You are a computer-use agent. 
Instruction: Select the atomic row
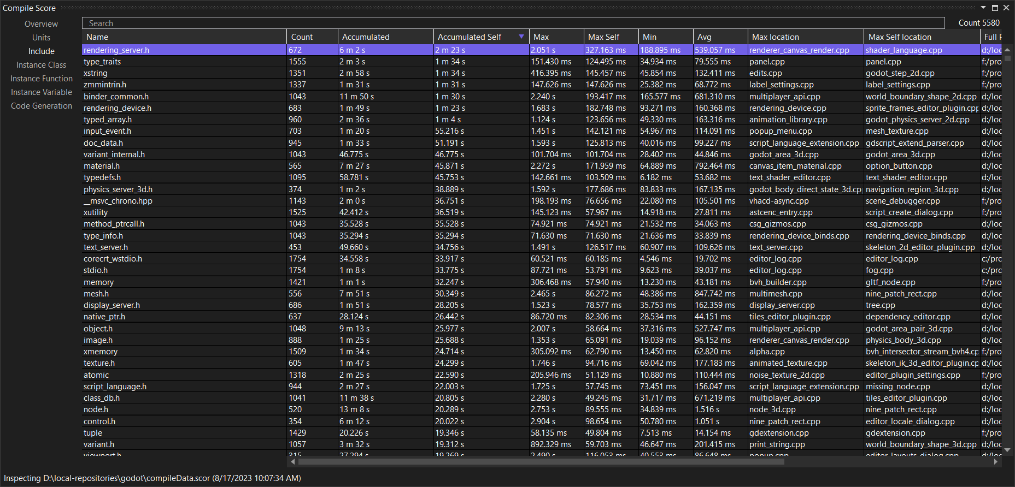542,375
